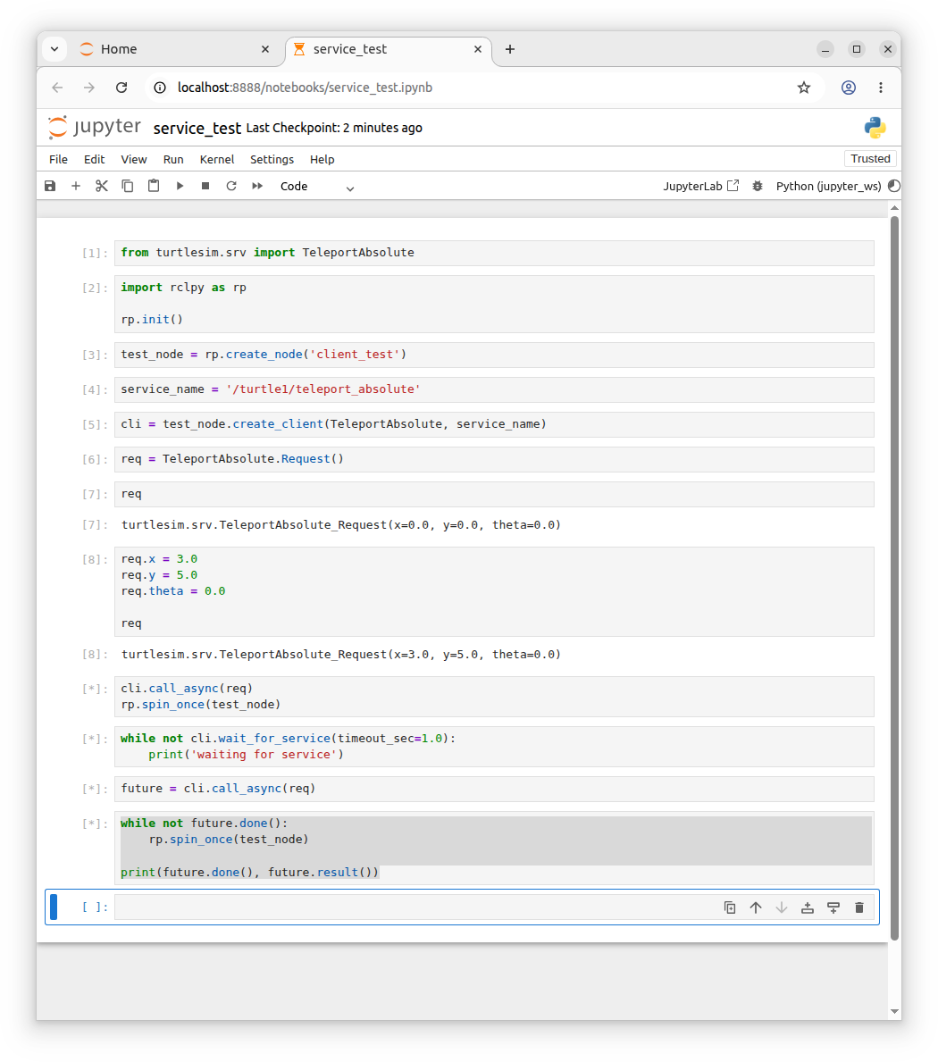Delete the active cell with trash icon
Viewport: 938px width, 1062px height.
(x=859, y=907)
